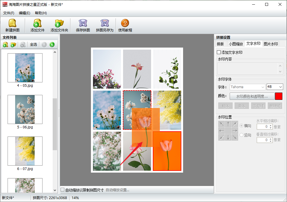Toggle the Italic (斜体) style button
The width and height of the screenshot is (287, 202).
[x=242, y=106]
